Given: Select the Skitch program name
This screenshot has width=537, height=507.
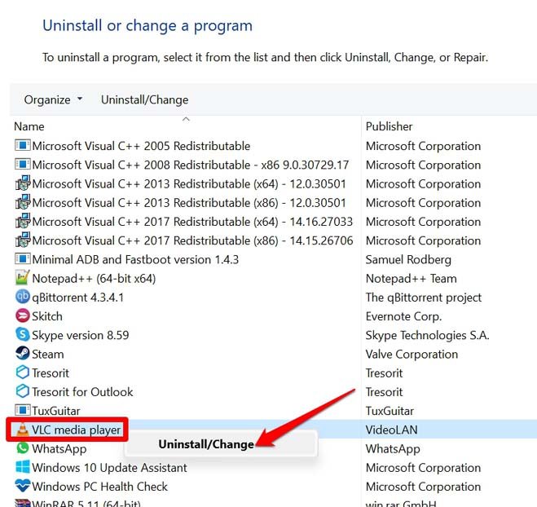Looking at the screenshot, I should 47,316.
